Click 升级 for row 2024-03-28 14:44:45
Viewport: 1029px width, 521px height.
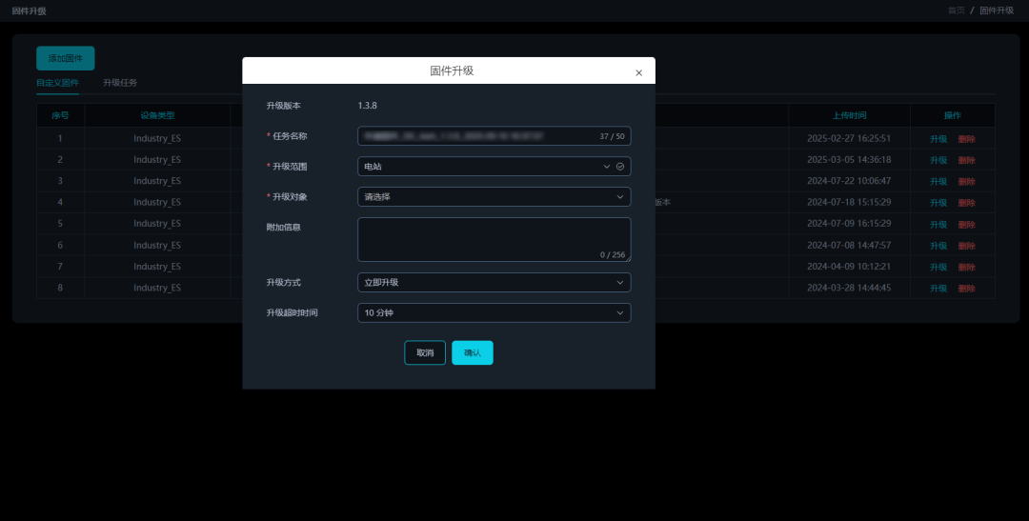[x=938, y=288]
